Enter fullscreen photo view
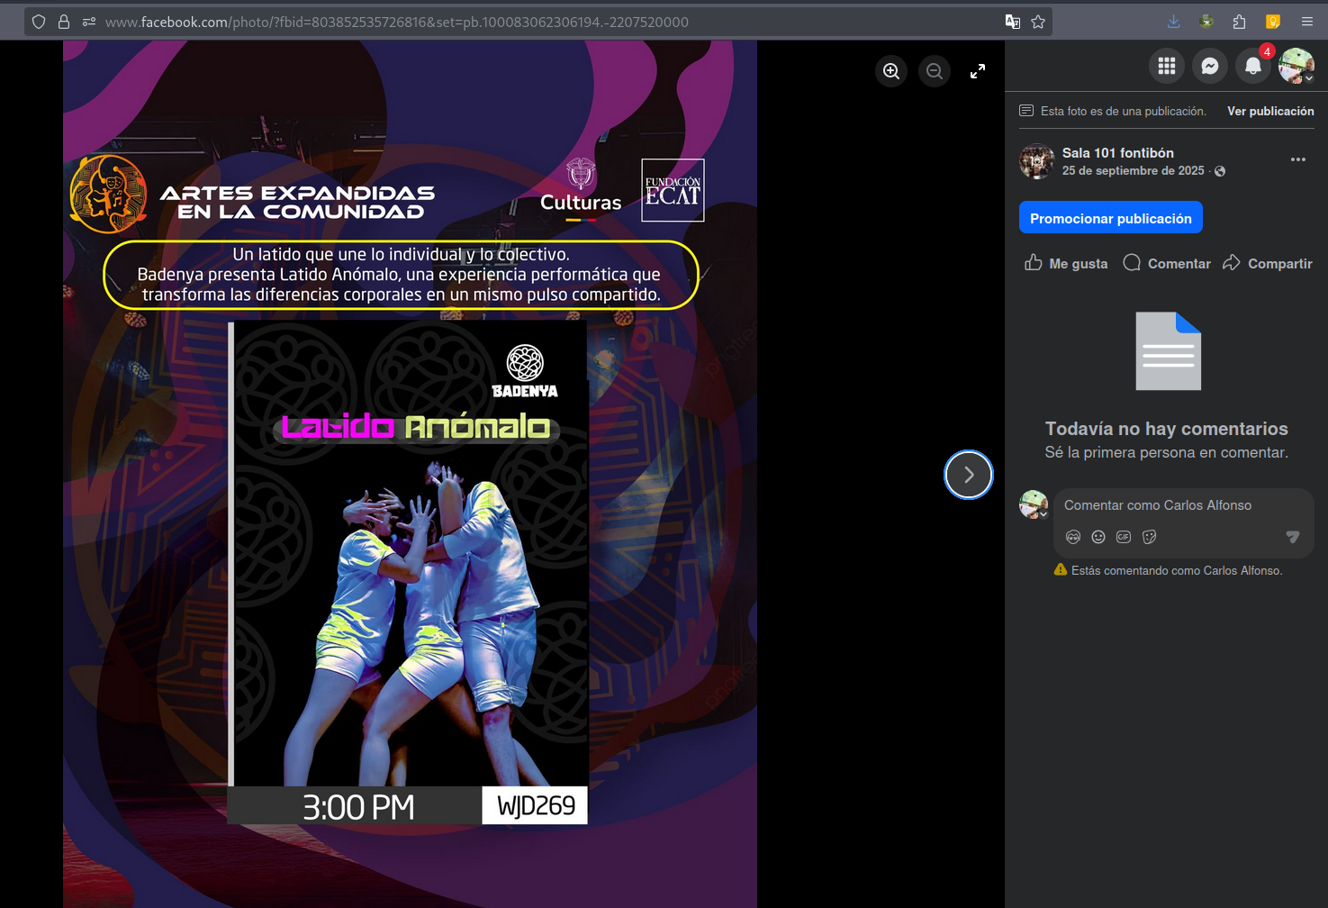Image resolution: width=1328 pixels, height=908 pixels. click(978, 71)
